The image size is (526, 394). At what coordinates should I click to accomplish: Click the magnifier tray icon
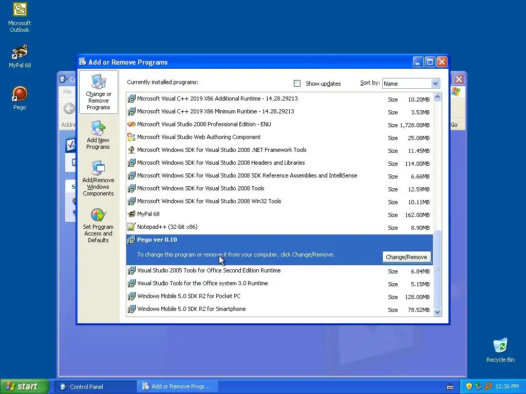pyautogui.click(x=488, y=386)
